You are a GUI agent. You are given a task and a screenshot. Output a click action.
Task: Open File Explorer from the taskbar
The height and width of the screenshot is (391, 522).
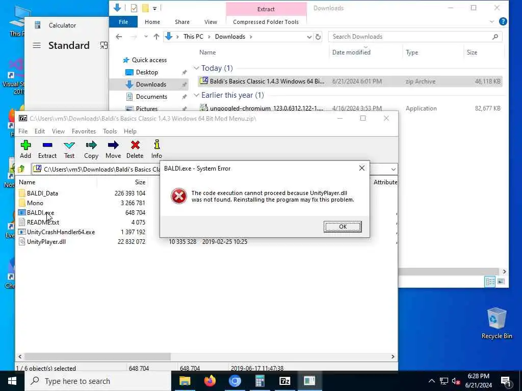tap(185, 381)
